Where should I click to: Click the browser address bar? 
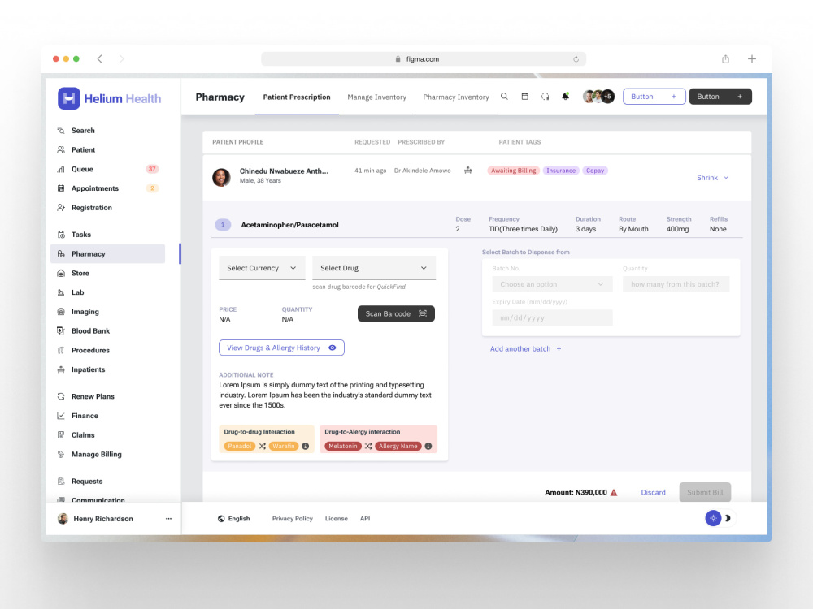[x=424, y=59]
